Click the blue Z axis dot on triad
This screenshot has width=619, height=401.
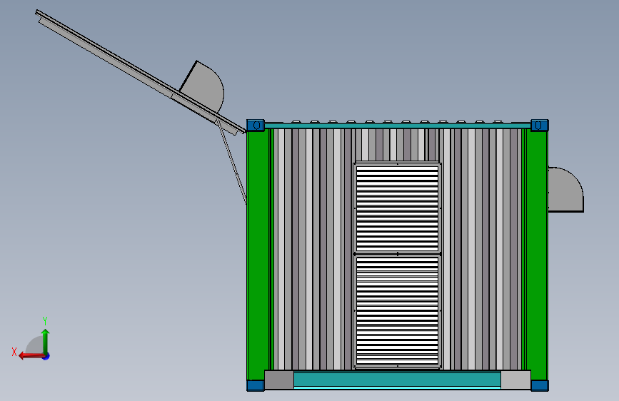[x=46, y=356]
